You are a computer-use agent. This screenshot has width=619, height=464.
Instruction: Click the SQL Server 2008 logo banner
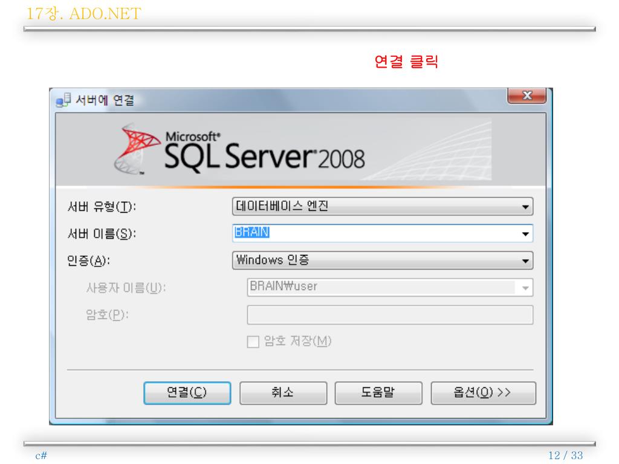[x=301, y=150]
